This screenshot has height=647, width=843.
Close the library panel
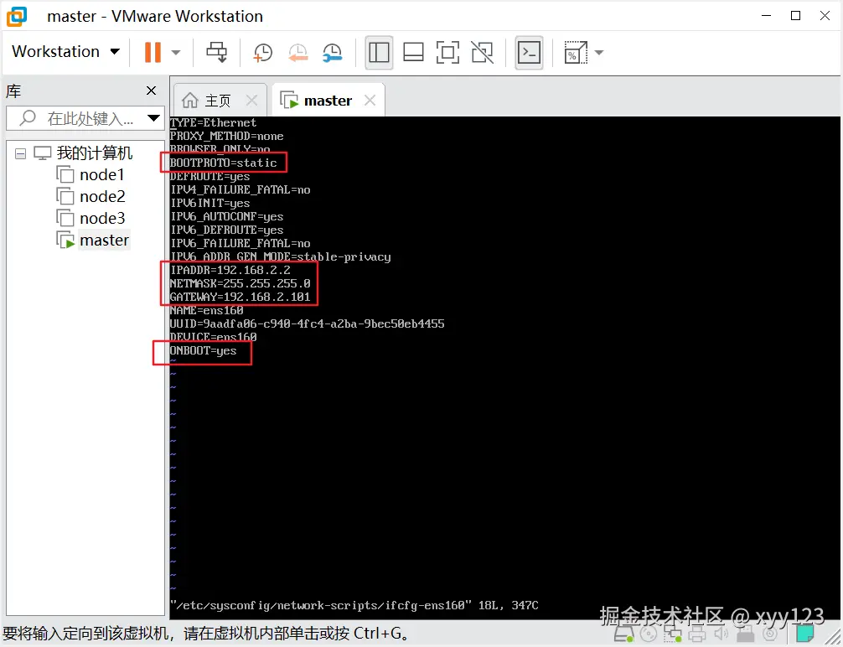[152, 91]
